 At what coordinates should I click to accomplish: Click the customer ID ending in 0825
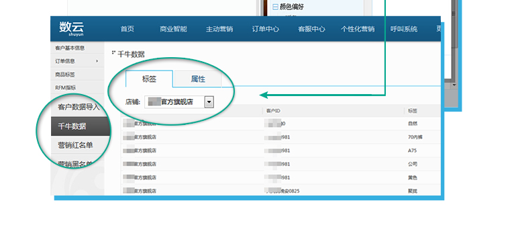pos(283,191)
